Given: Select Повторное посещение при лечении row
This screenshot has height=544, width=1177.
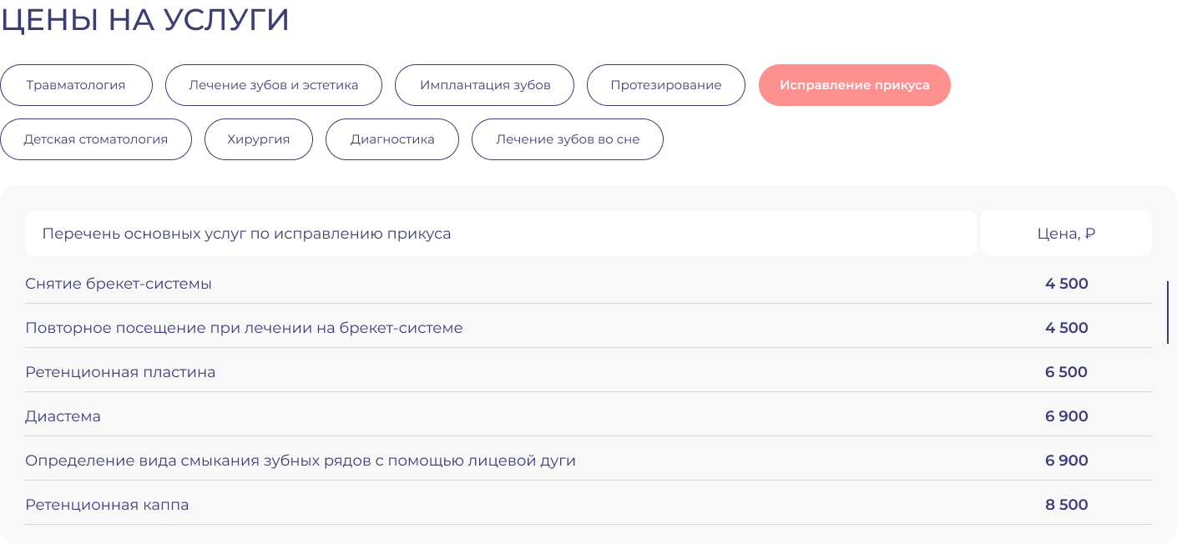Looking at the screenshot, I should point(244,328).
